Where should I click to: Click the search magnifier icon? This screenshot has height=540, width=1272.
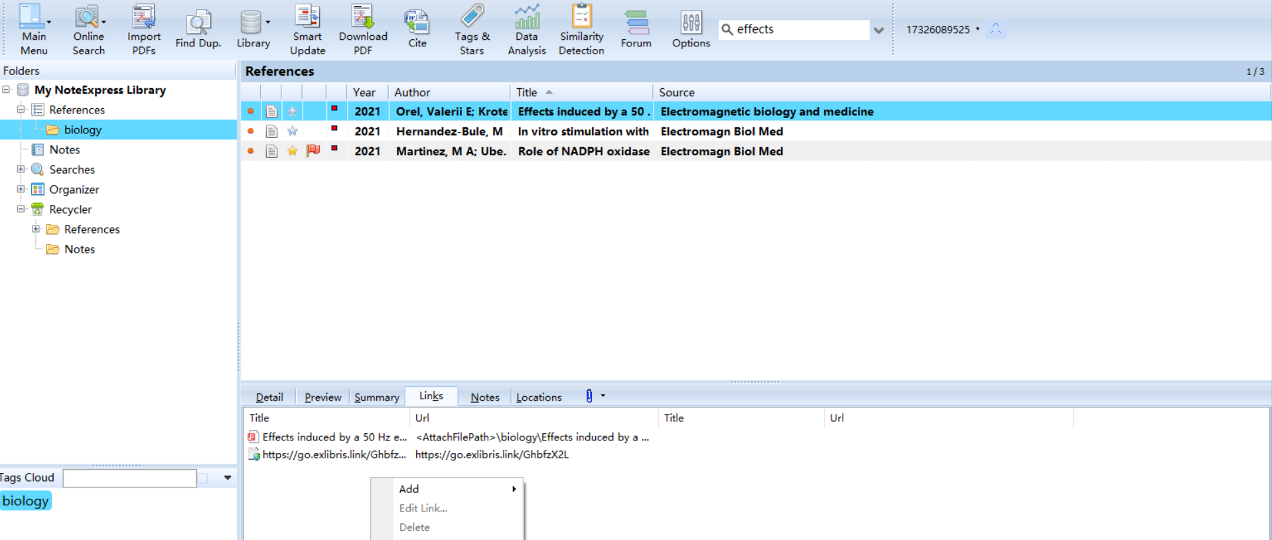[x=727, y=29]
